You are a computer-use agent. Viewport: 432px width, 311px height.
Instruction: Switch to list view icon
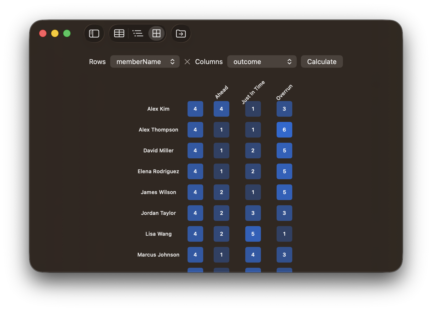coord(138,34)
